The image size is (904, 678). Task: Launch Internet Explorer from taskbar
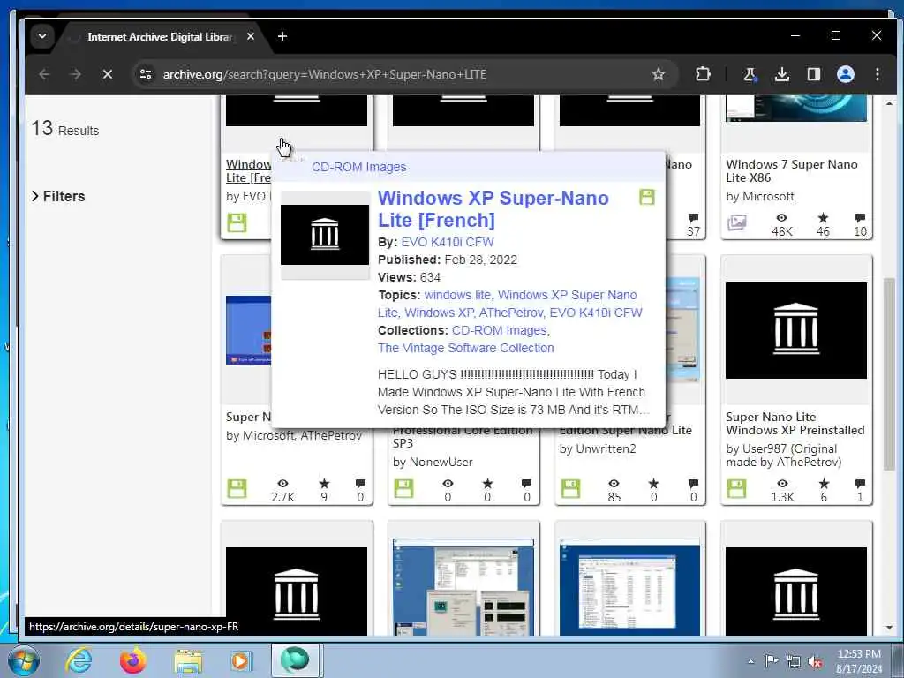(x=79, y=660)
